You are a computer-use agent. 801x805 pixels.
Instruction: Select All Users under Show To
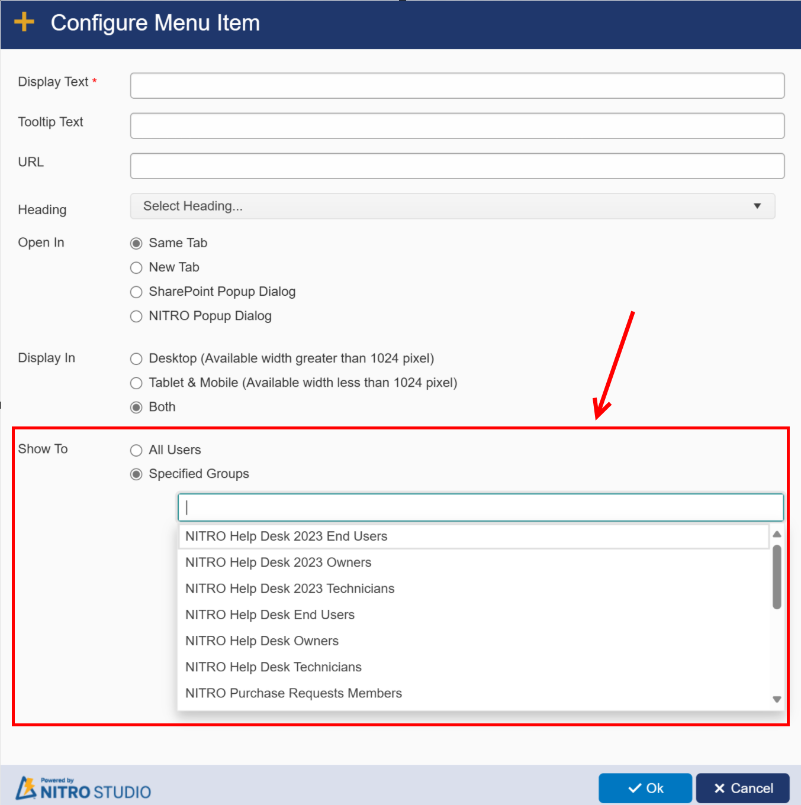coord(136,451)
